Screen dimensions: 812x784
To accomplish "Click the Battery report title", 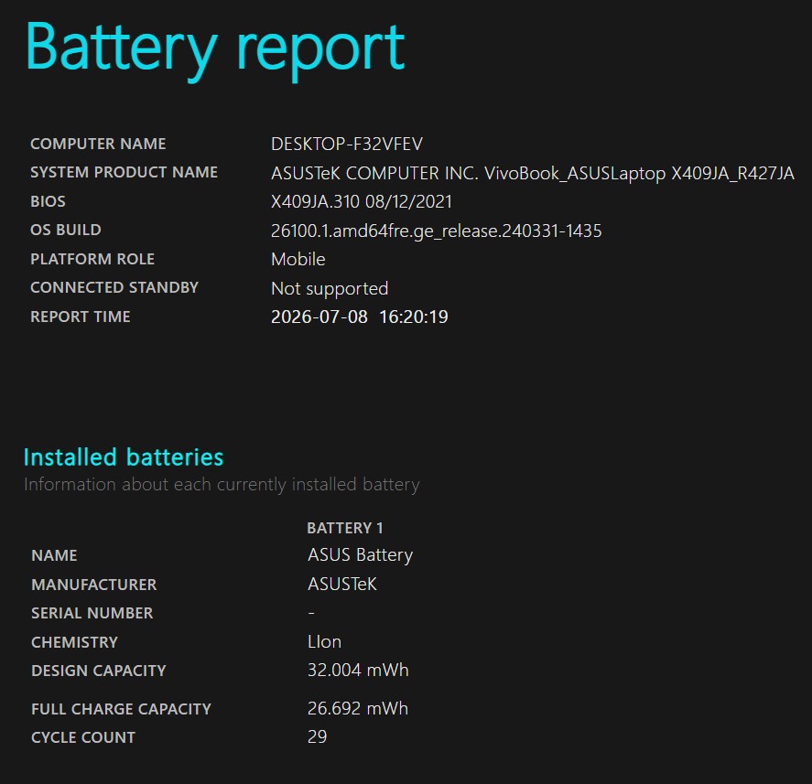I will pyautogui.click(x=215, y=50).
